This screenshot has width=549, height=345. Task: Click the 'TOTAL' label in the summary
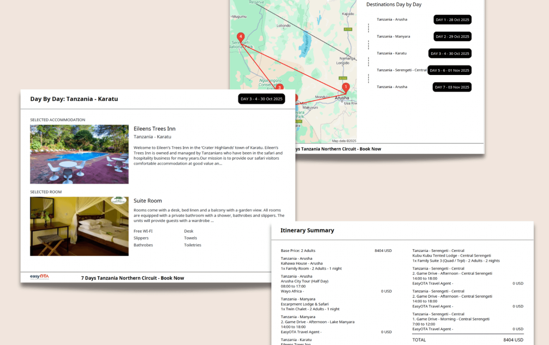coord(419,340)
